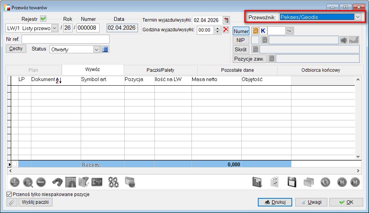Toggle the green Rejestr checkbox

(x=43, y=19)
